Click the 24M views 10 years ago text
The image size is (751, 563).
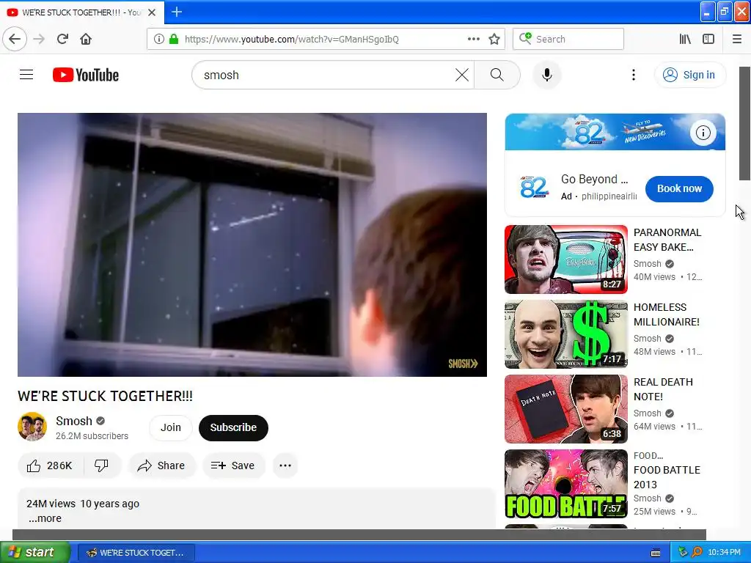pos(83,504)
